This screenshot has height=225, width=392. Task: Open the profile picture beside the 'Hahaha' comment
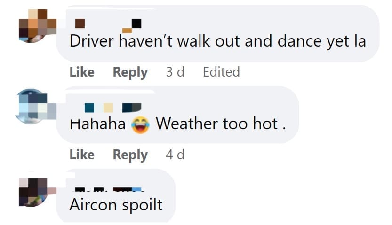[x=36, y=106]
